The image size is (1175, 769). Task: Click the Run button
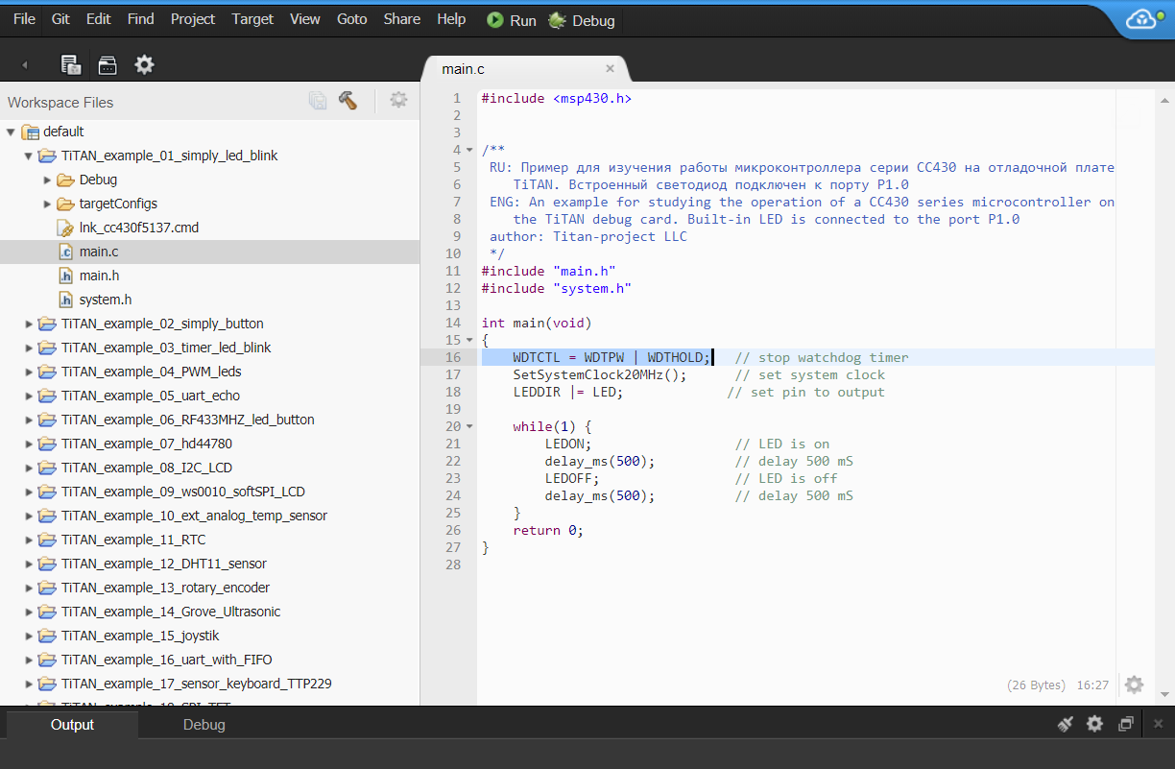click(512, 20)
